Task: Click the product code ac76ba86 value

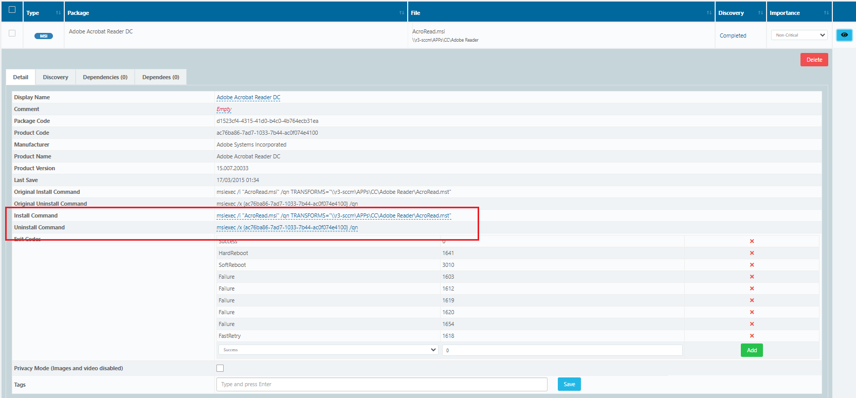Action: coord(267,133)
